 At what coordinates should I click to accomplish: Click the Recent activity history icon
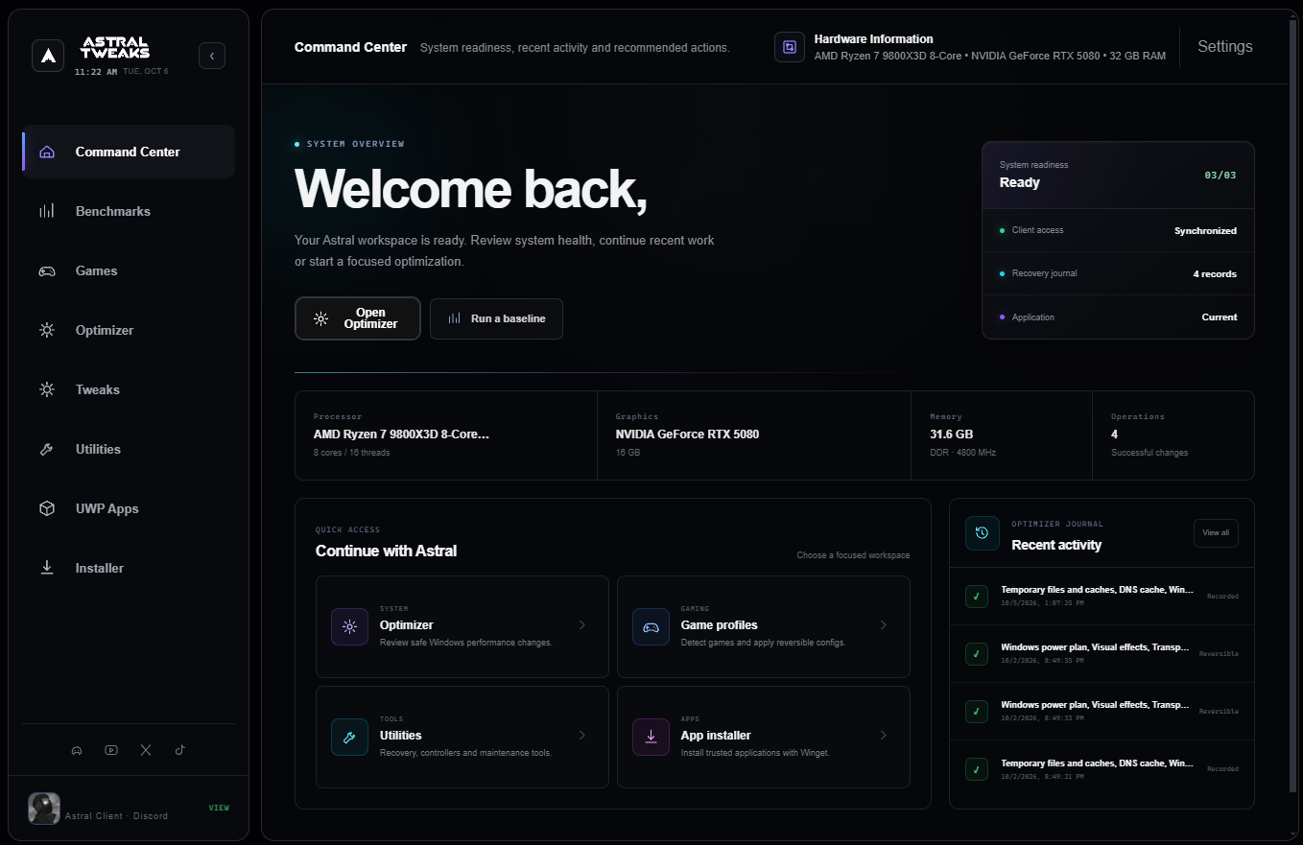[982, 533]
